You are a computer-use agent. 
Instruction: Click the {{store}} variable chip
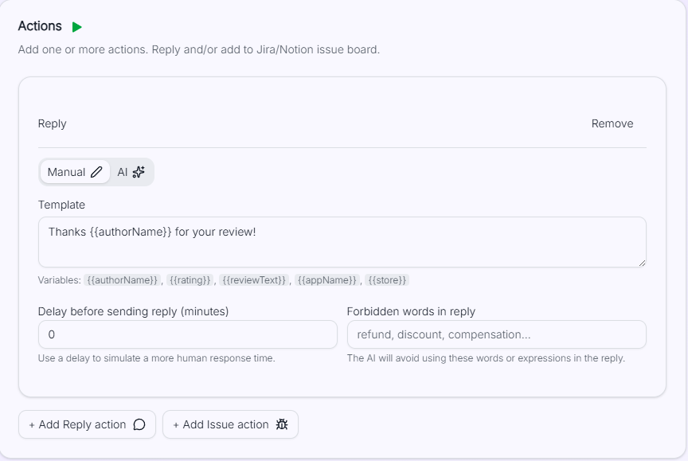pyautogui.click(x=387, y=280)
